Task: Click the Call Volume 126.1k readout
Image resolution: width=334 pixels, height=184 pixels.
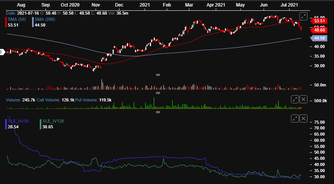Action: [x=55, y=100]
